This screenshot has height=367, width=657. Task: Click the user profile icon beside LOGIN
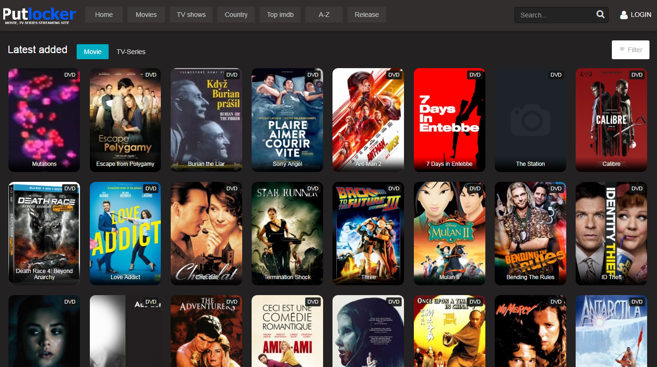point(624,15)
